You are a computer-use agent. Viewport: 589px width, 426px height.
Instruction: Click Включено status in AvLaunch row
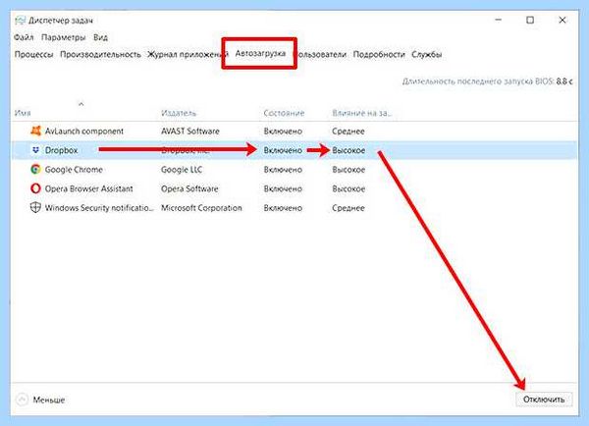[283, 132]
